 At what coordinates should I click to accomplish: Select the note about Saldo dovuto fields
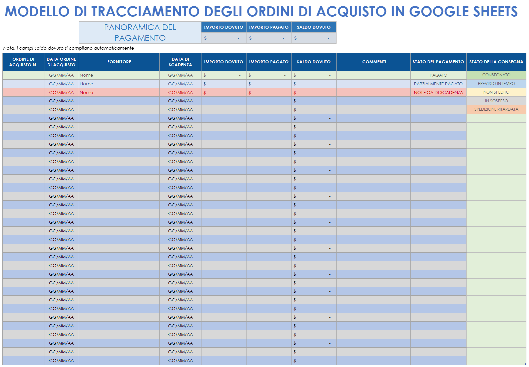tap(68, 48)
